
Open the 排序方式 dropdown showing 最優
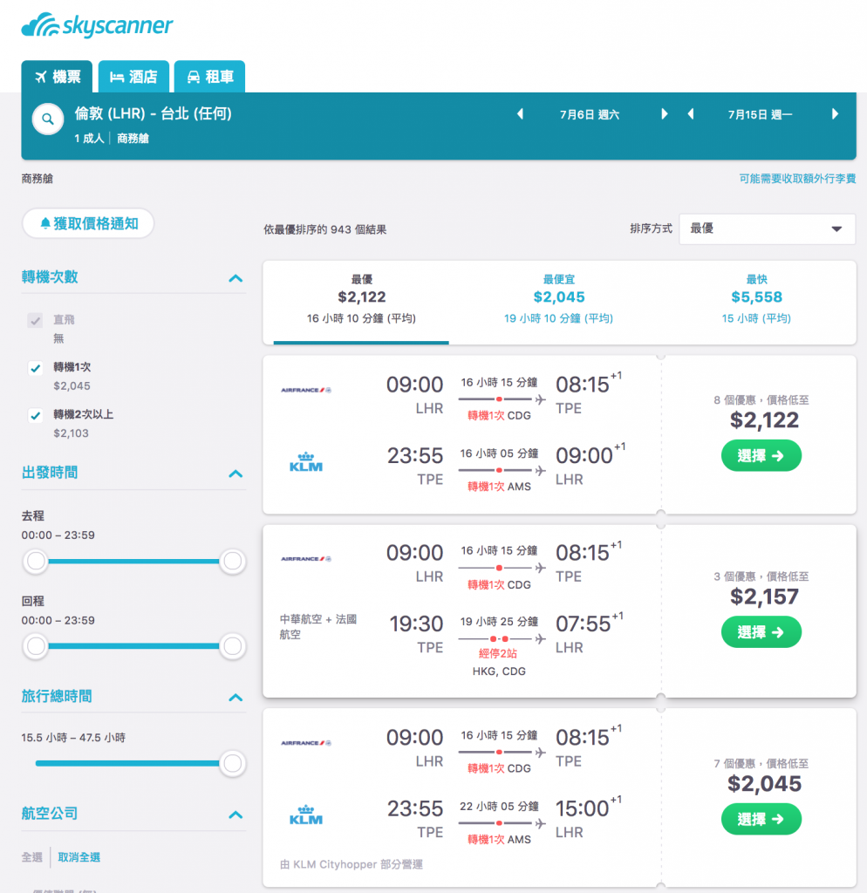click(767, 229)
